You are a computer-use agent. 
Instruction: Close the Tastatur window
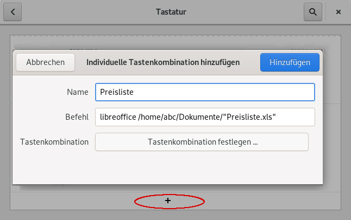point(339,11)
